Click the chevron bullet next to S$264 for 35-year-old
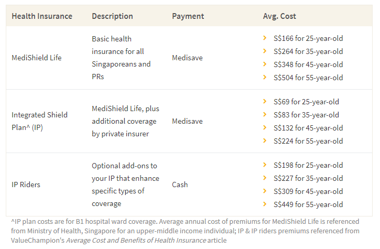Screen dimensions: 380x249 [x=265, y=51]
